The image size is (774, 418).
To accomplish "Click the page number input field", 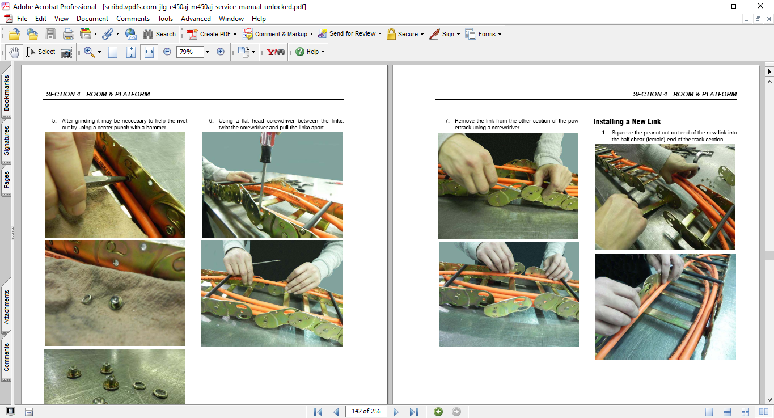I will (x=366, y=412).
